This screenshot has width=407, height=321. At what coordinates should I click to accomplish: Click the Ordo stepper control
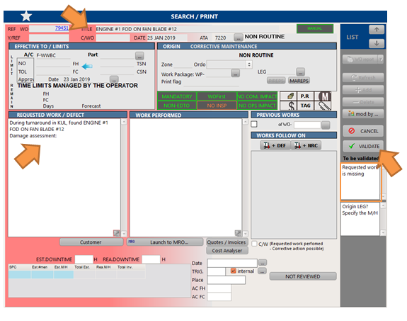(249, 64)
